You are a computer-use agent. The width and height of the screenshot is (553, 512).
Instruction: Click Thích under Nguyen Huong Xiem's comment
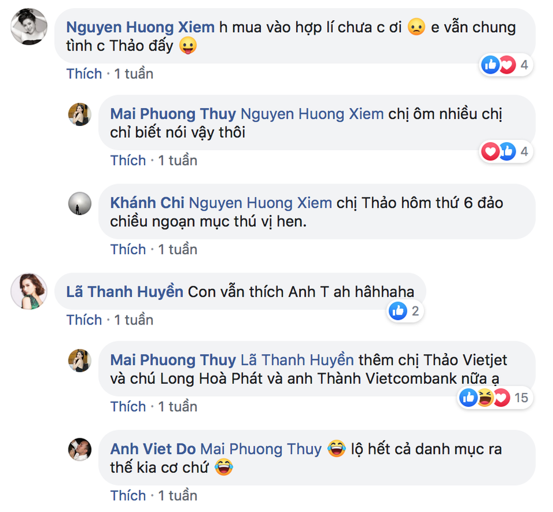tap(84, 74)
